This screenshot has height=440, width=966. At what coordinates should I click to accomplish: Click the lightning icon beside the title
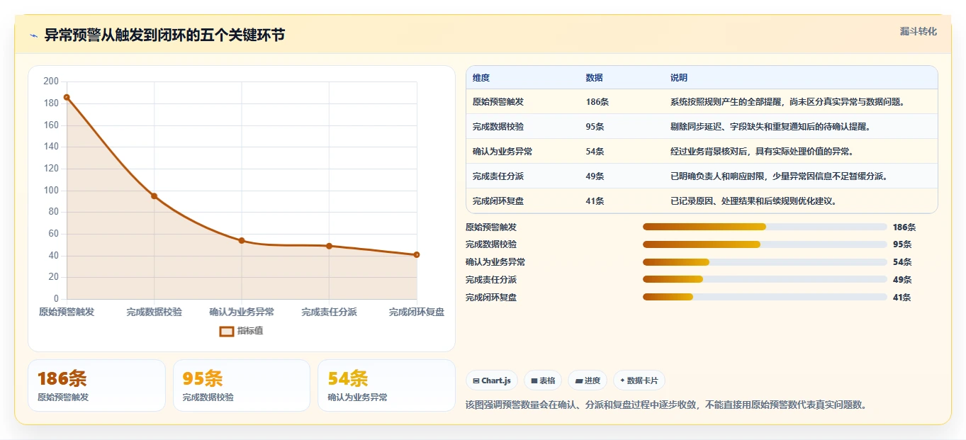[x=33, y=35]
